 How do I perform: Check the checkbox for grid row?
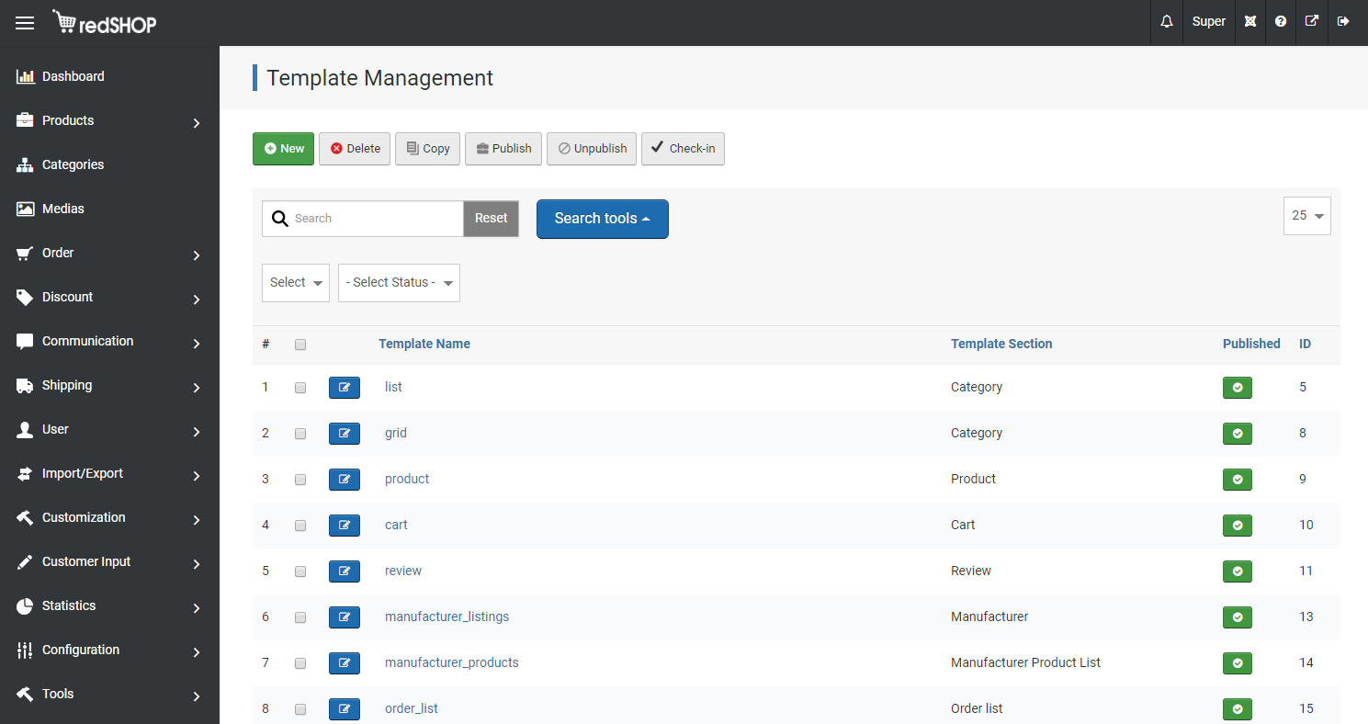(x=300, y=434)
